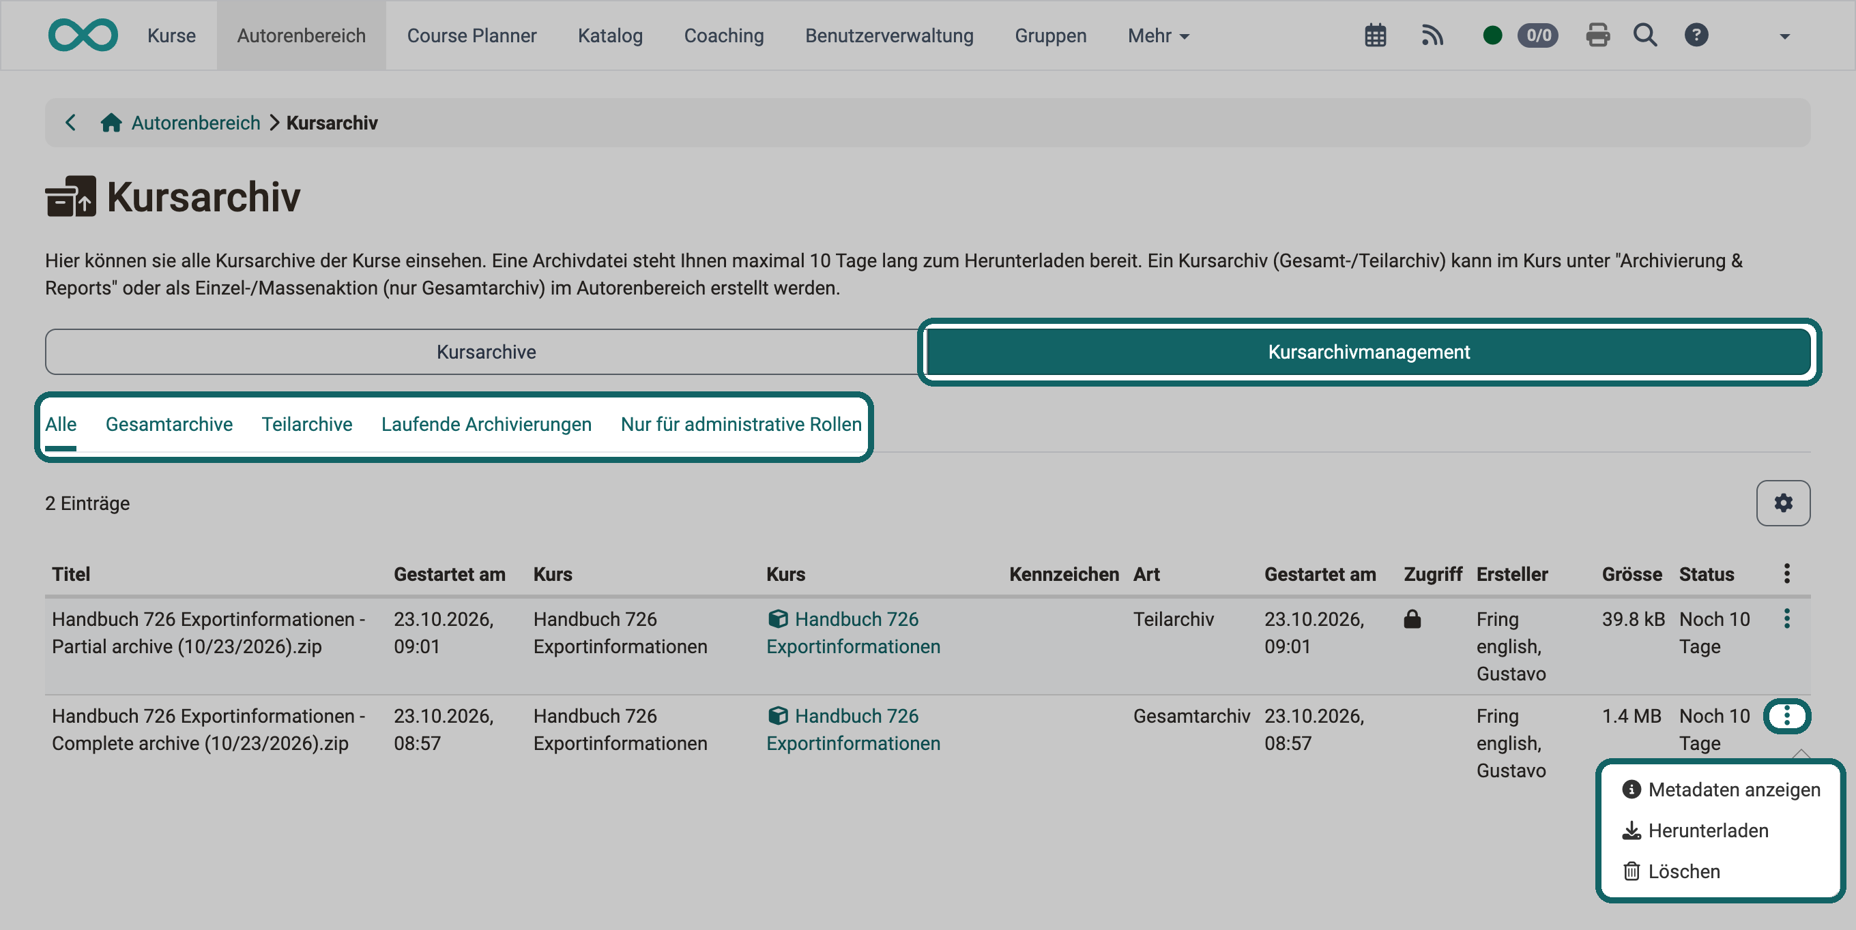Click the Kursarchiv archive icon beside the page title
The height and width of the screenshot is (930, 1856).
pyautogui.click(x=70, y=196)
